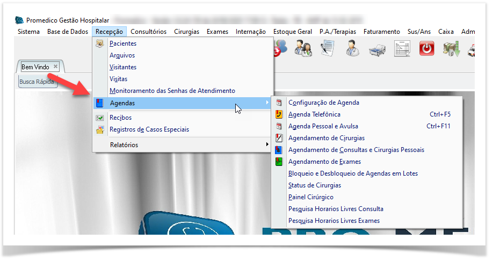Open Recibos from the menu

[120, 118]
